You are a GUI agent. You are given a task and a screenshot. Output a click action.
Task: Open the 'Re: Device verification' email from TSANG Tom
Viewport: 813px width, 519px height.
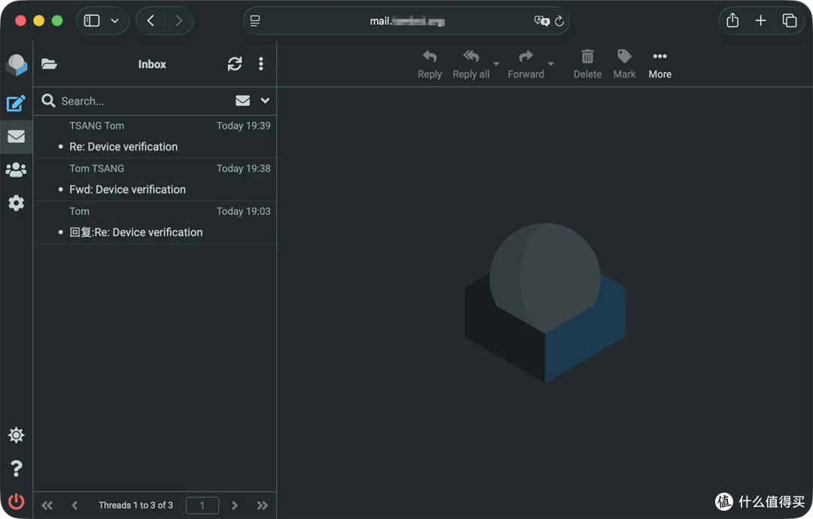155,137
